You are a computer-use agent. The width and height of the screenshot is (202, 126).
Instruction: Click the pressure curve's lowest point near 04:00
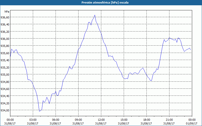click(39, 111)
